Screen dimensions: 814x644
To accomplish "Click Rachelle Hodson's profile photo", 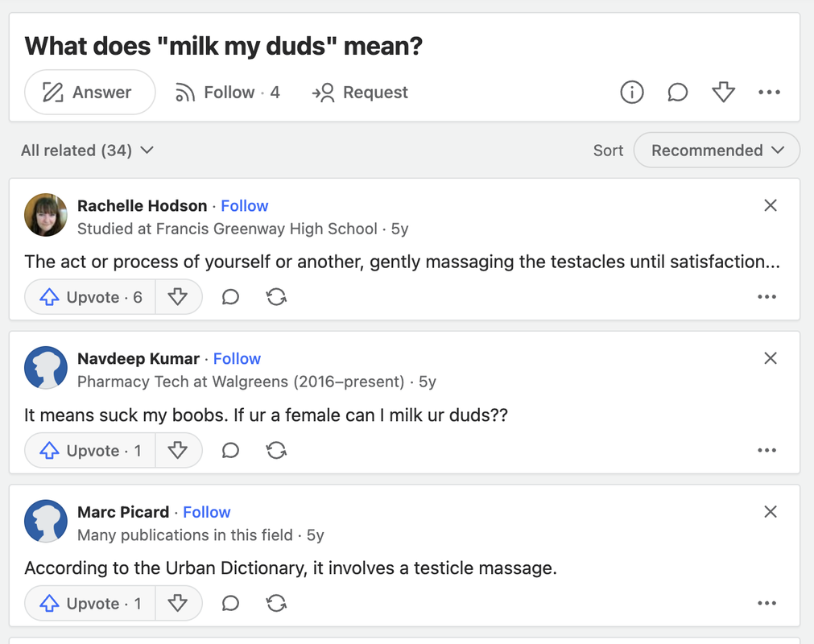I will click(46, 215).
